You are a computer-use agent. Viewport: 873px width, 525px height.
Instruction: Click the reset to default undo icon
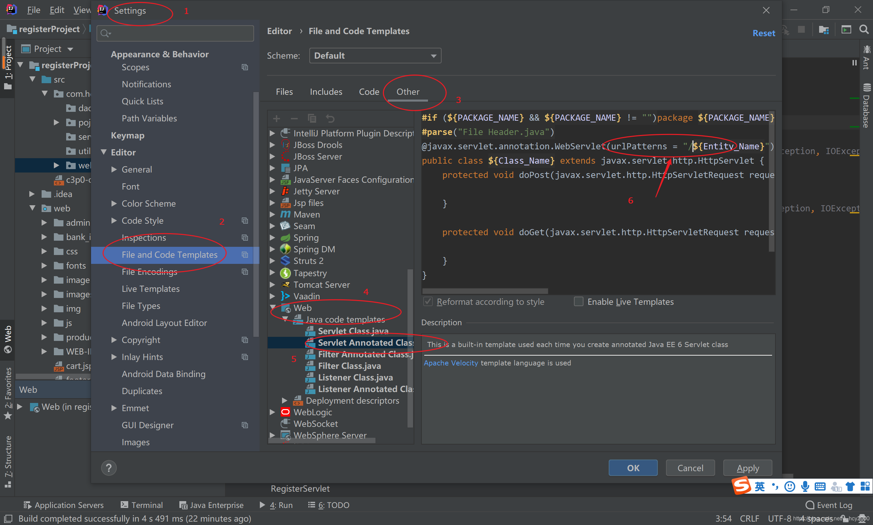[330, 119]
